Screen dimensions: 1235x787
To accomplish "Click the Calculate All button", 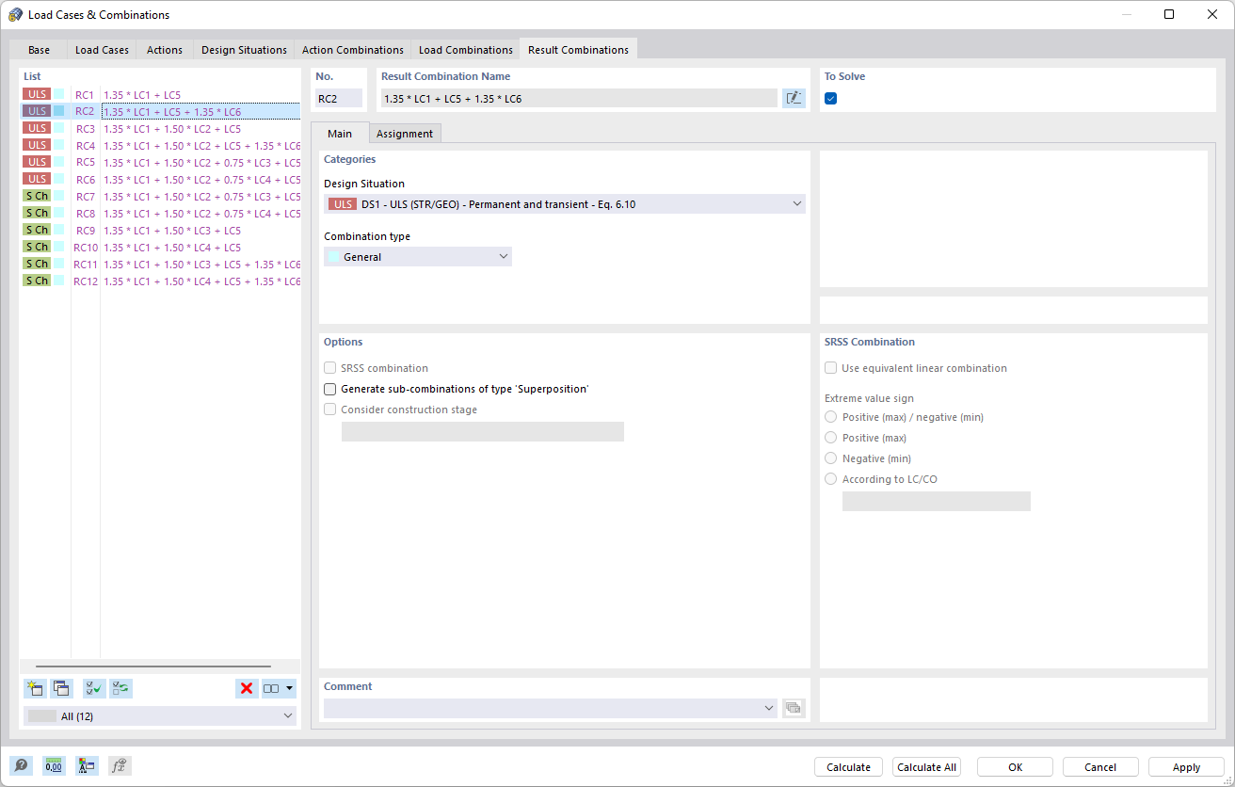I will click(x=926, y=767).
